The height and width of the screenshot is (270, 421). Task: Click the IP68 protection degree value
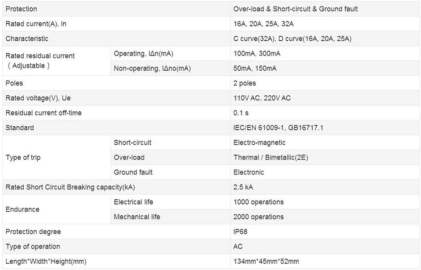point(240,231)
